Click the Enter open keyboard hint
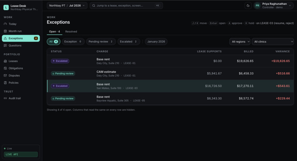Screen dimensions: 297x161 (x=217, y=23)
